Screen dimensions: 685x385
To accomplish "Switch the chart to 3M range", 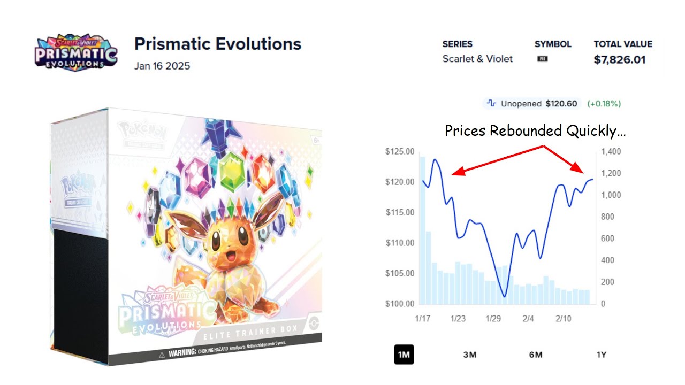I will [470, 355].
